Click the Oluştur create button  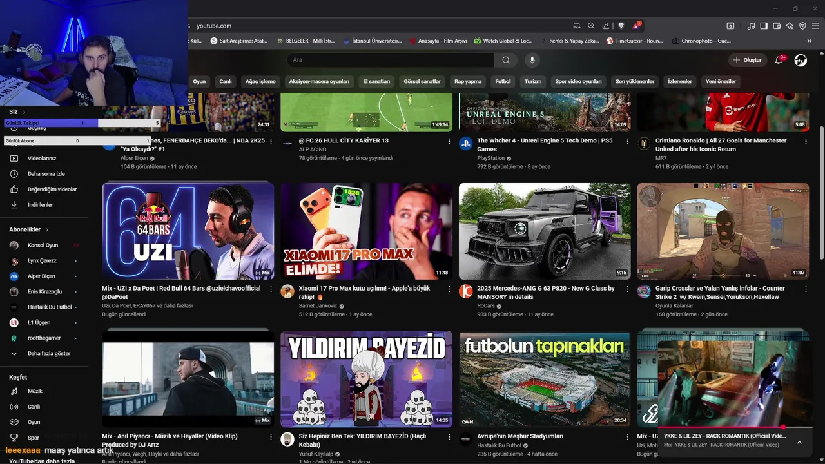click(x=748, y=60)
